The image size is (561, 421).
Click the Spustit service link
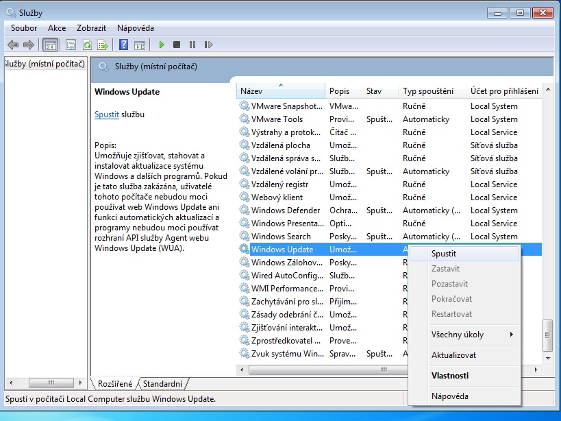click(106, 115)
